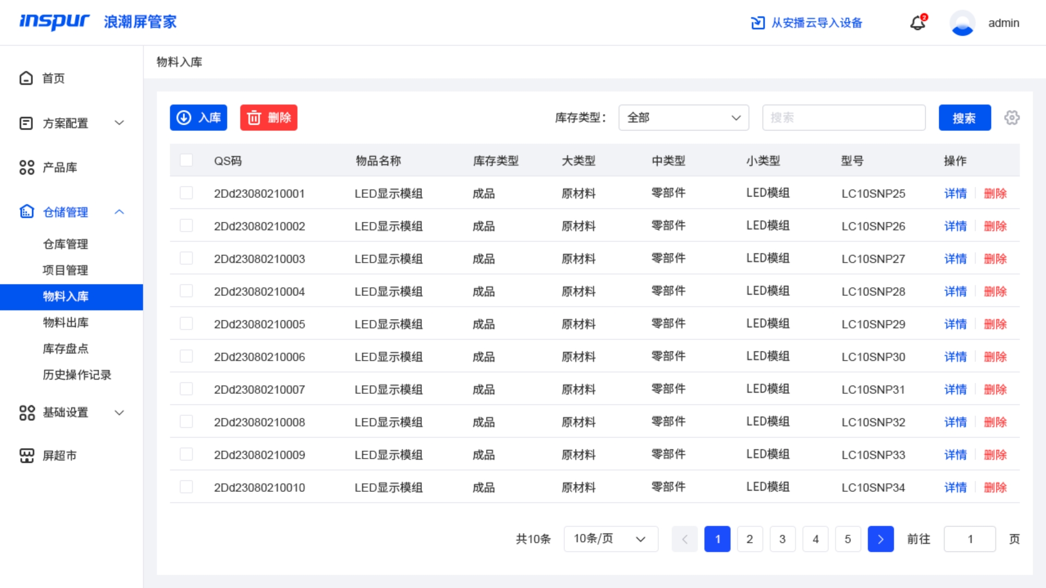Expand 基础设置 menu chevron
Screen dimensions: 1046x588
coord(119,413)
